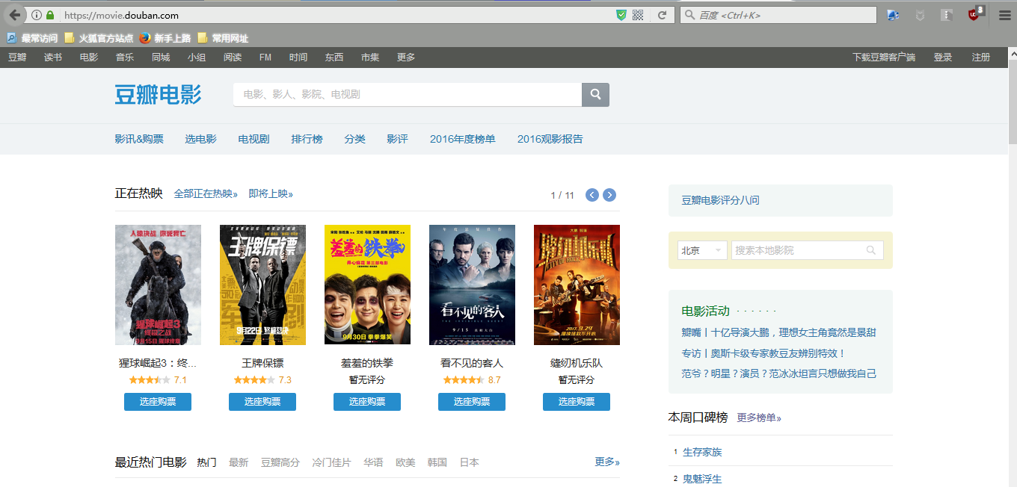Expand the 更多 menu in top navigation

click(405, 58)
